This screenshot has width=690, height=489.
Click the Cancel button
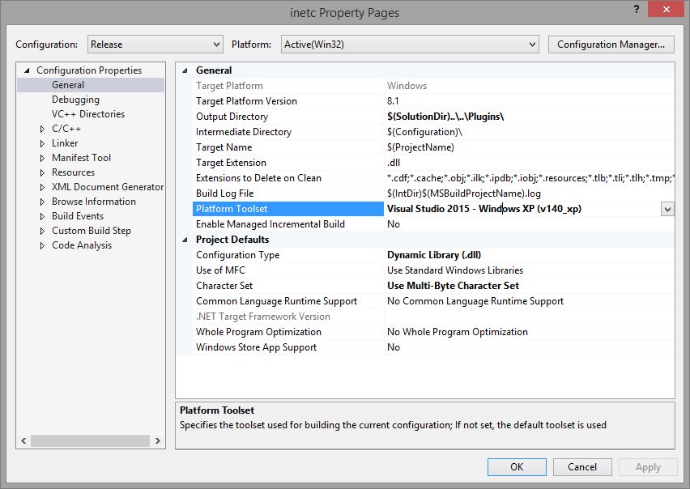pyautogui.click(x=582, y=467)
